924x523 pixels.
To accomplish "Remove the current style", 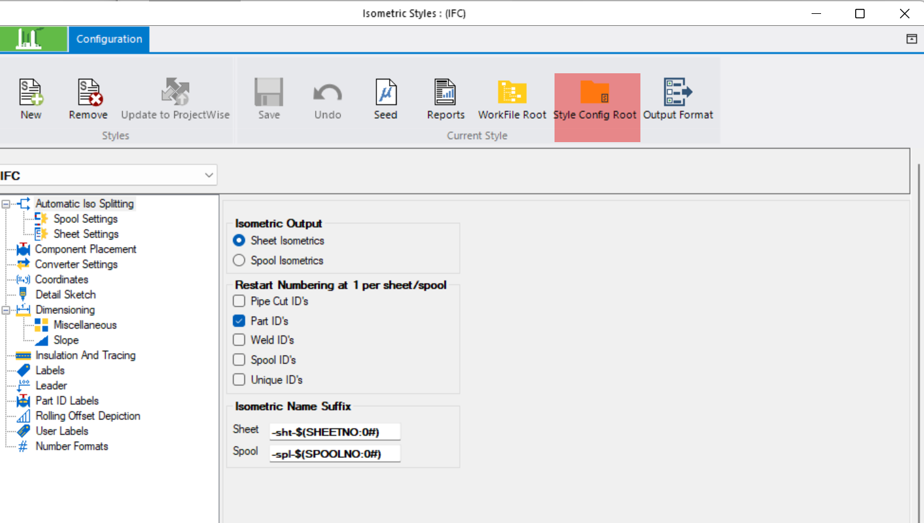I will coord(88,98).
